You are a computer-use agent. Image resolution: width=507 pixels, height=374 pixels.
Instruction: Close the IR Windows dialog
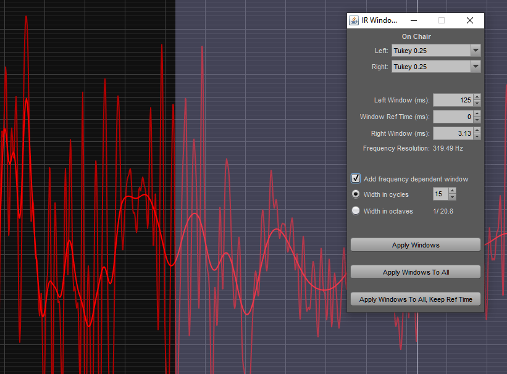click(470, 20)
